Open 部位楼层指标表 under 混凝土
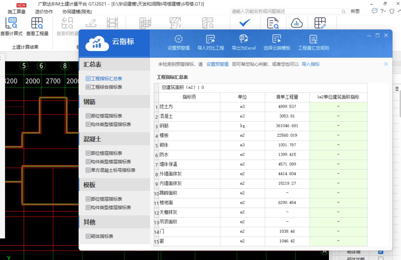Viewport: 401px width, 260px height. [x=104, y=153]
